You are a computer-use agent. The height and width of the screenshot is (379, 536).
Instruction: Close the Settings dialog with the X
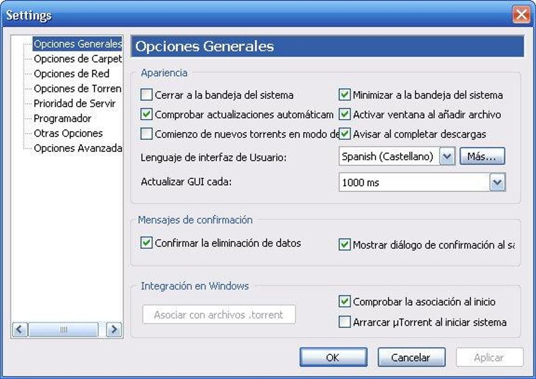tap(521, 15)
